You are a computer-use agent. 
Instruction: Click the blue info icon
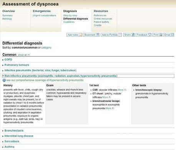point(4,80)
